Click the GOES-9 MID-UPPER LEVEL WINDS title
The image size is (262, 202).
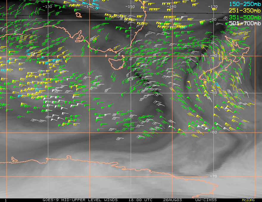click(80, 200)
